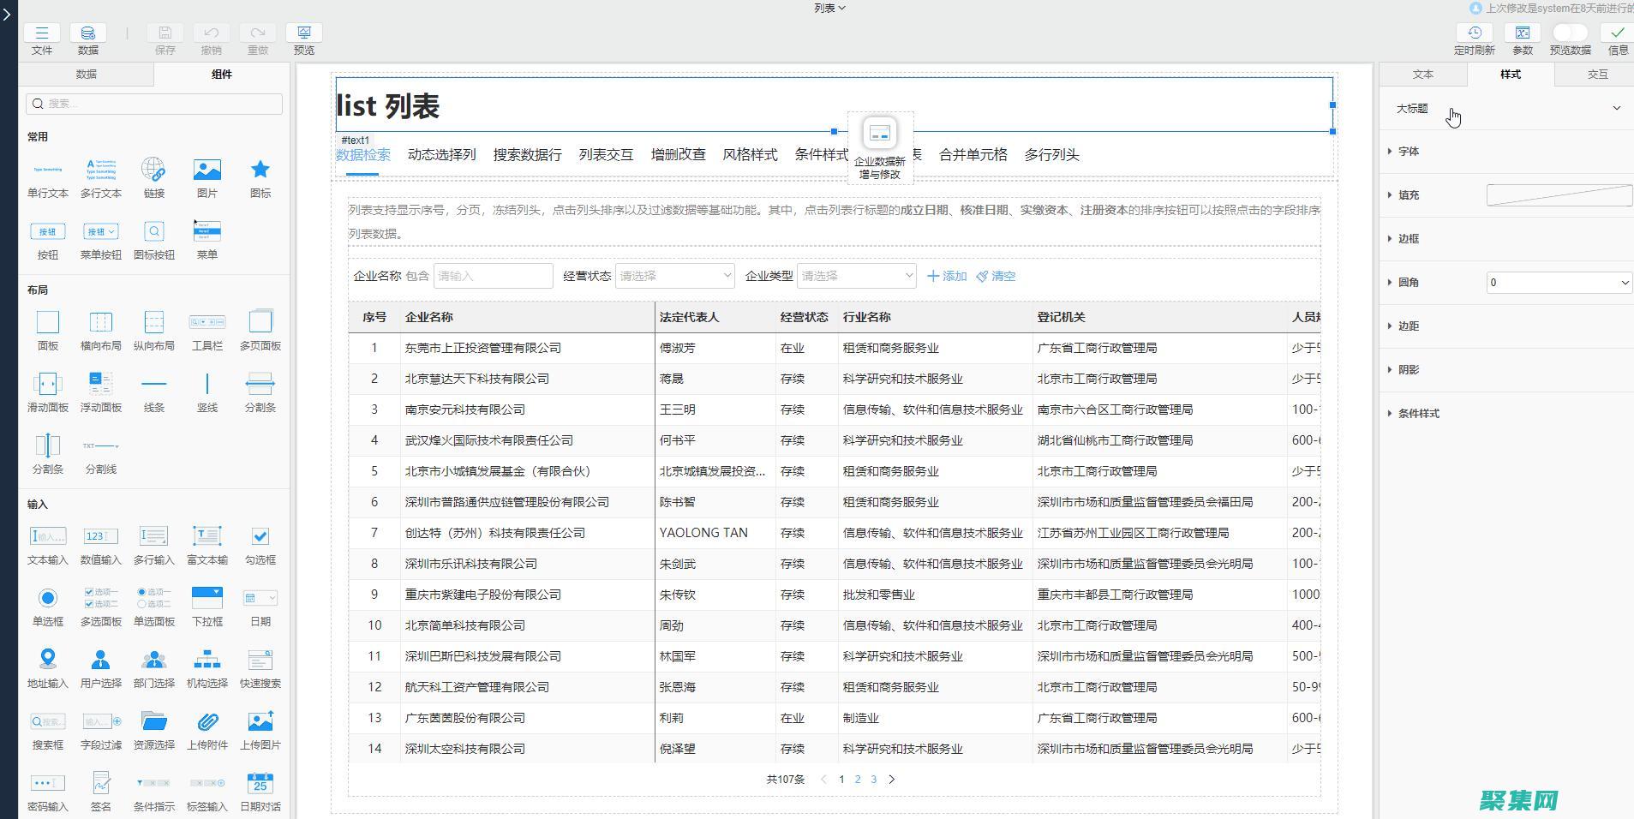The image size is (1634, 819).
Task: Click the 清空 button above the table
Action: point(996,276)
